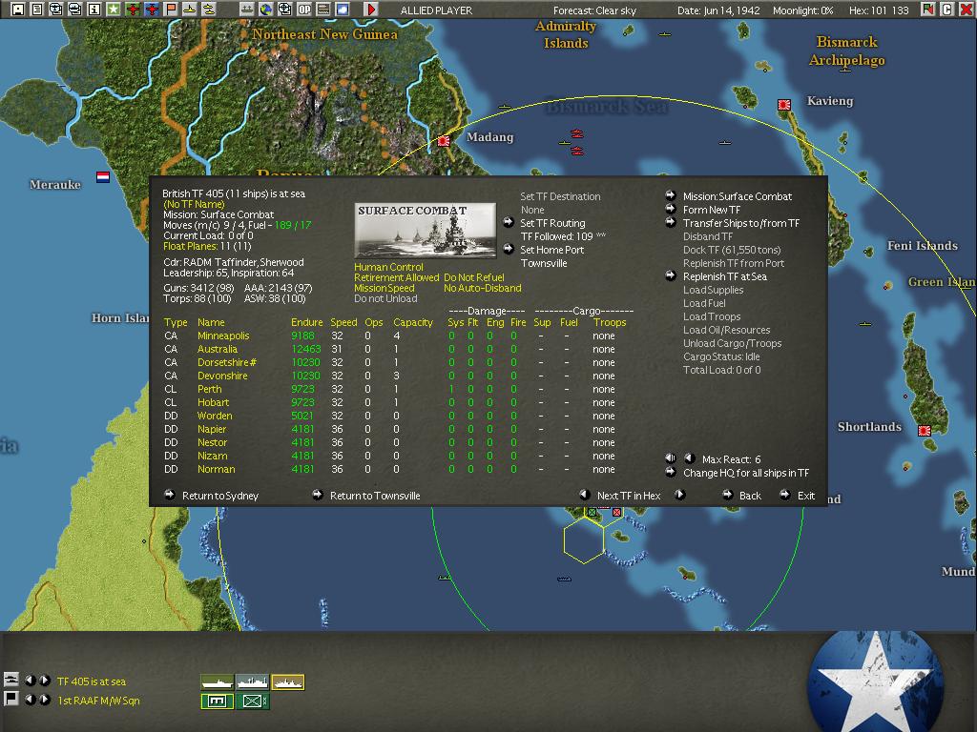The image size is (977, 732).
Task: Click the Kavieng Japanese base marker
Action: pyautogui.click(x=784, y=105)
